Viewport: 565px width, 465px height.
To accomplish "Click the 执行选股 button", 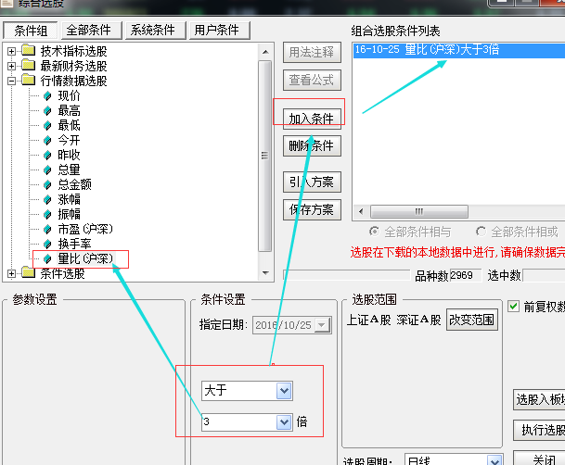I will click(539, 430).
